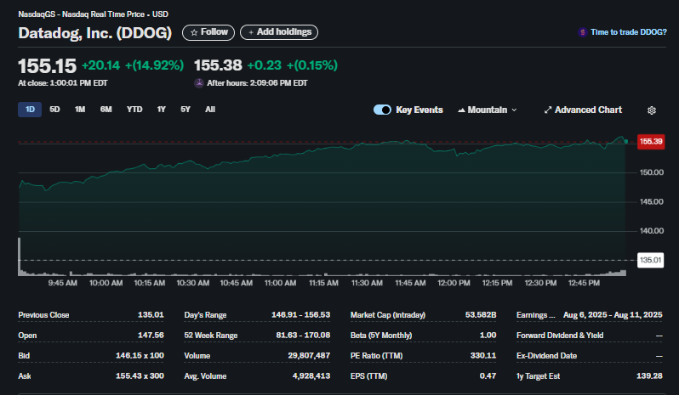This screenshot has width=679, height=395.
Task: Click the Previous Close label
Action: click(43, 315)
